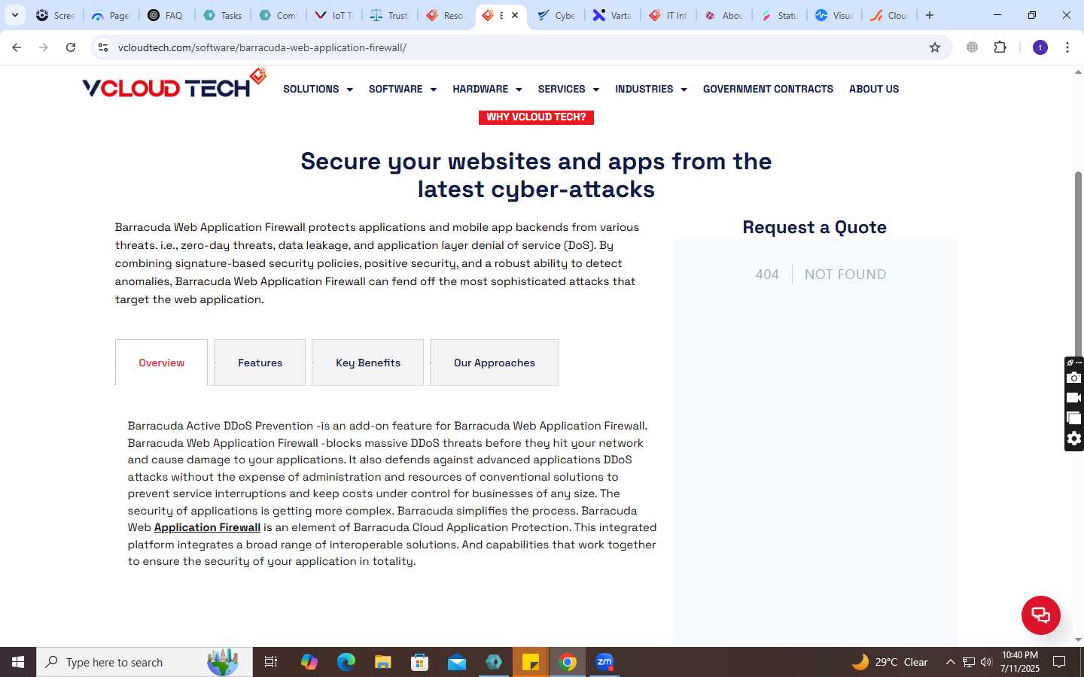
Task: Switch to the Cyber browser tab
Action: 557,15
